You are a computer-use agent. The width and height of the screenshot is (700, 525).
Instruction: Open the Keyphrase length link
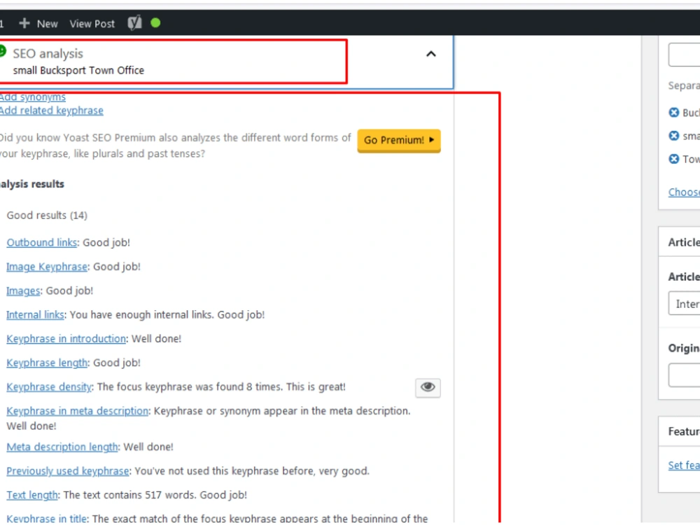click(x=47, y=363)
